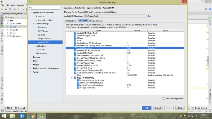212x119 pixels.
Task: Toggle the NDK checkbox
Action: 75,75
